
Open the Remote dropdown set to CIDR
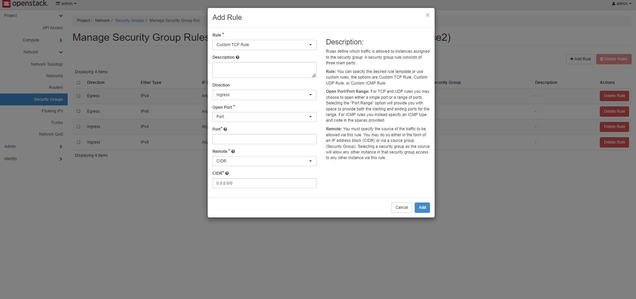point(264,161)
